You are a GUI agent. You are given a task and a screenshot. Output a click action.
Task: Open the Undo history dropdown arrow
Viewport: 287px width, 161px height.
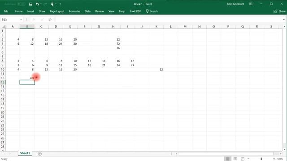41,4
